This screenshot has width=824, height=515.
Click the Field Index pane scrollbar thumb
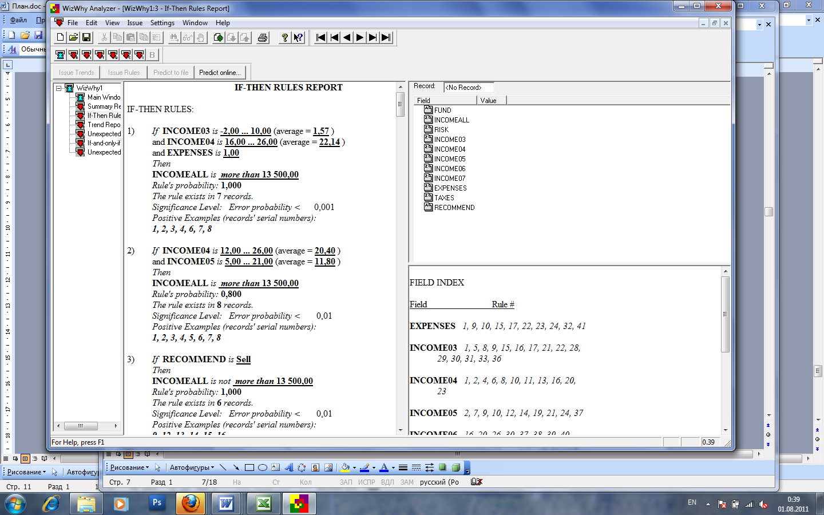(725, 314)
